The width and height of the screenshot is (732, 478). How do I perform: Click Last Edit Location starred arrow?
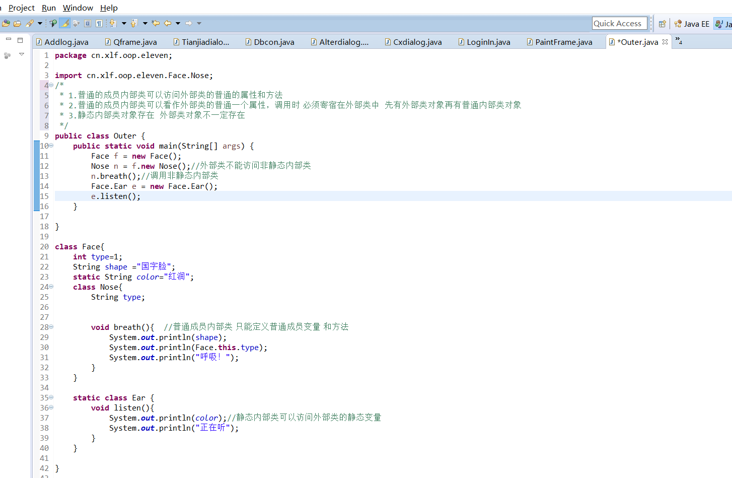[x=156, y=23]
